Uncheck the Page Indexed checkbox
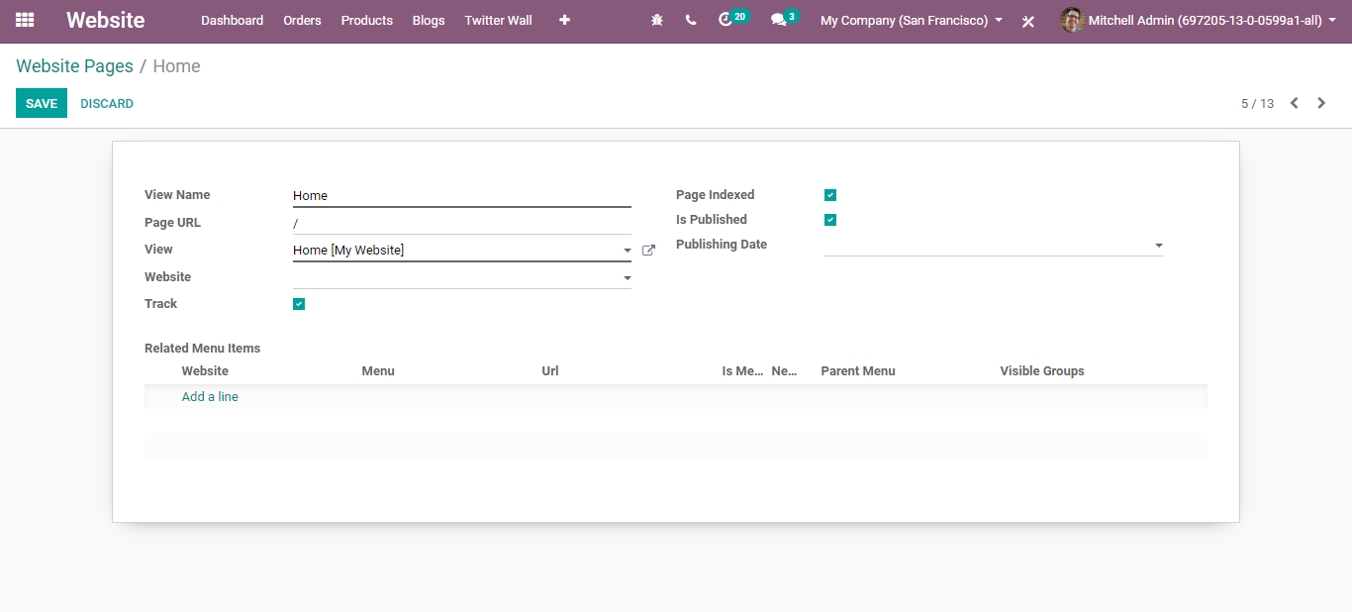Image resolution: width=1352 pixels, height=612 pixels. 830,195
